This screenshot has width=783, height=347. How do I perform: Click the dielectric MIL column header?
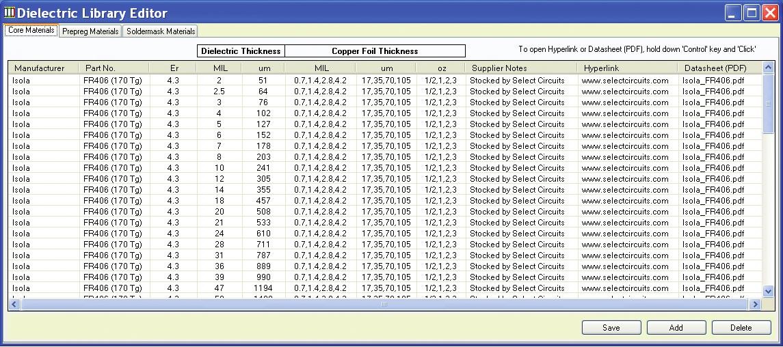pos(220,68)
